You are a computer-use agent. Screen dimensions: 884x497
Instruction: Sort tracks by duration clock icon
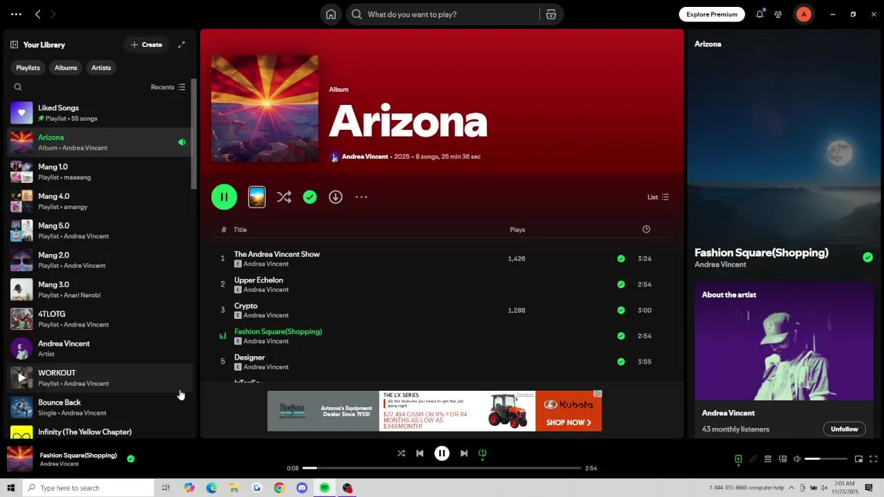coord(646,229)
